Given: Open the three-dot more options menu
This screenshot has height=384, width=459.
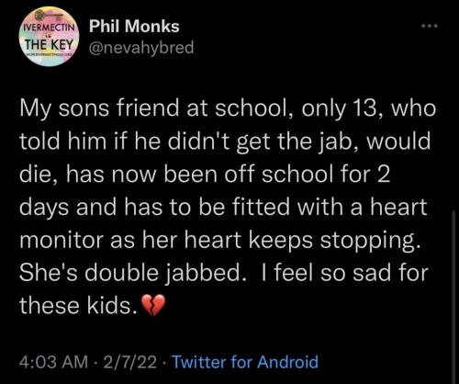Looking at the screenshot, I should 430,27.
